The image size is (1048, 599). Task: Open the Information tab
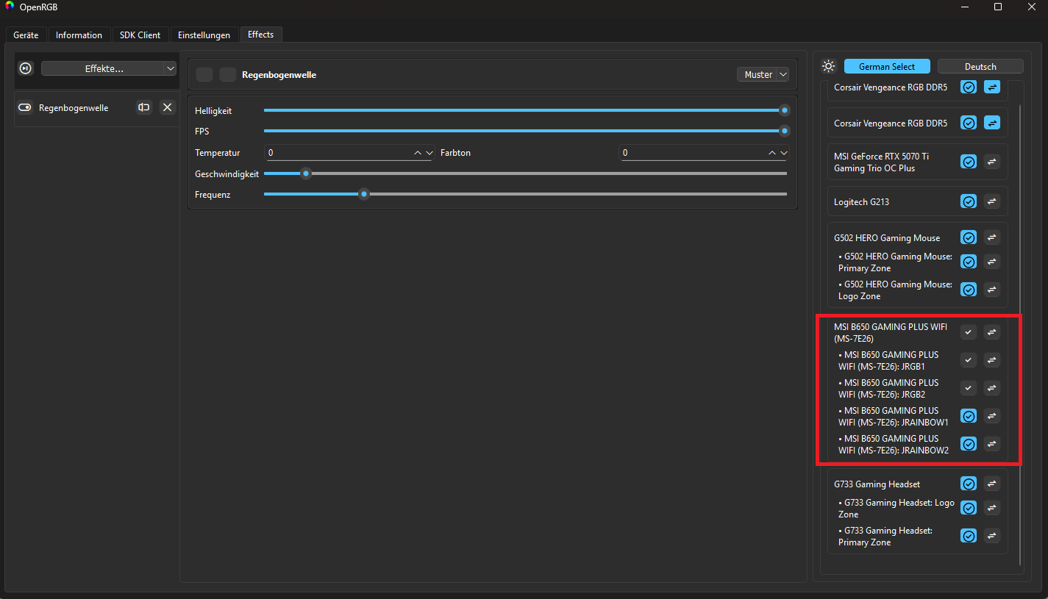coord(79,35)
